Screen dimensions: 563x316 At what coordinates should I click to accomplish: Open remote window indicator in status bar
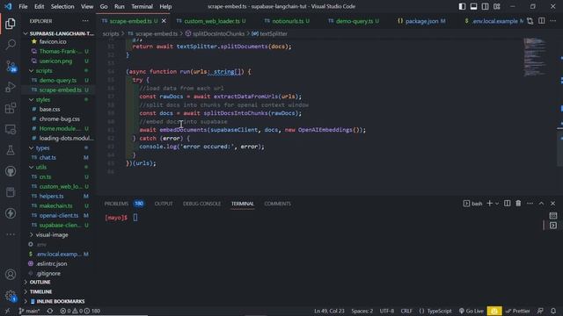point(7,311)
